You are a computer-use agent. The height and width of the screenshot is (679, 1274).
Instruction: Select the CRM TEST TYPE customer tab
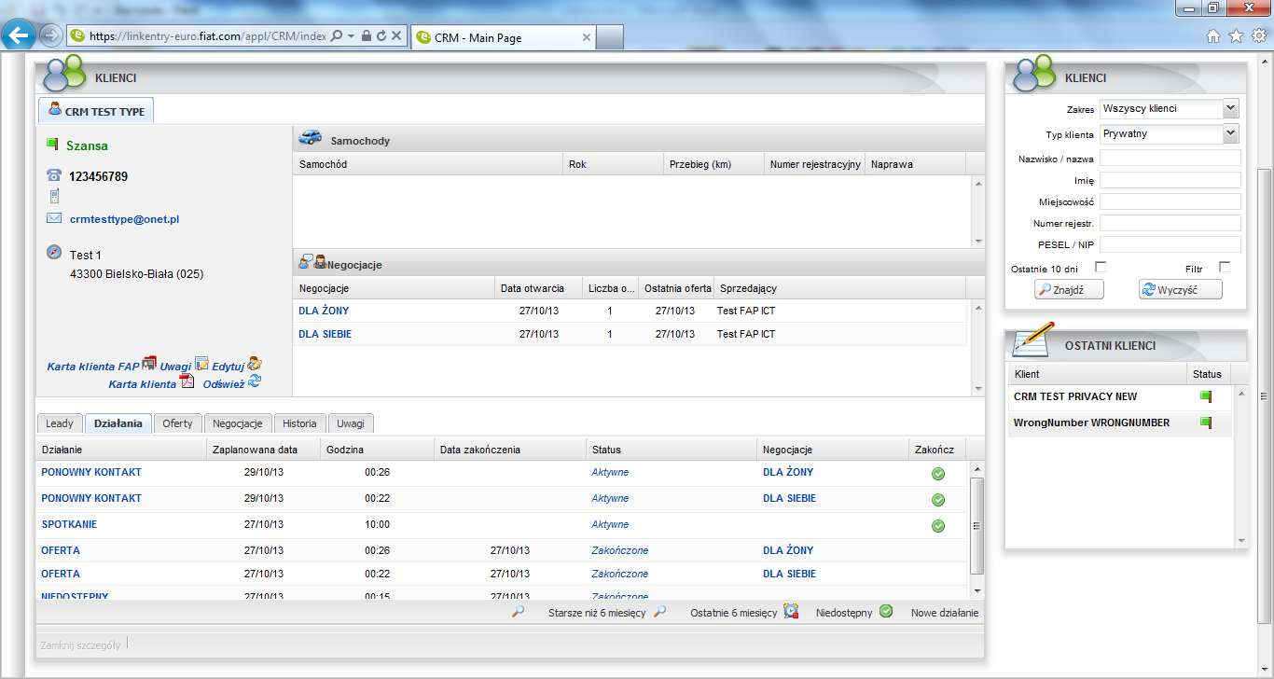click(x=96, y=110)
